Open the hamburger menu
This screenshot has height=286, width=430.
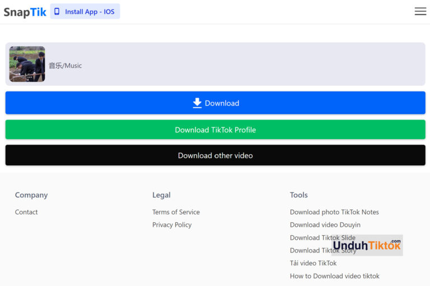coord(420,12)
